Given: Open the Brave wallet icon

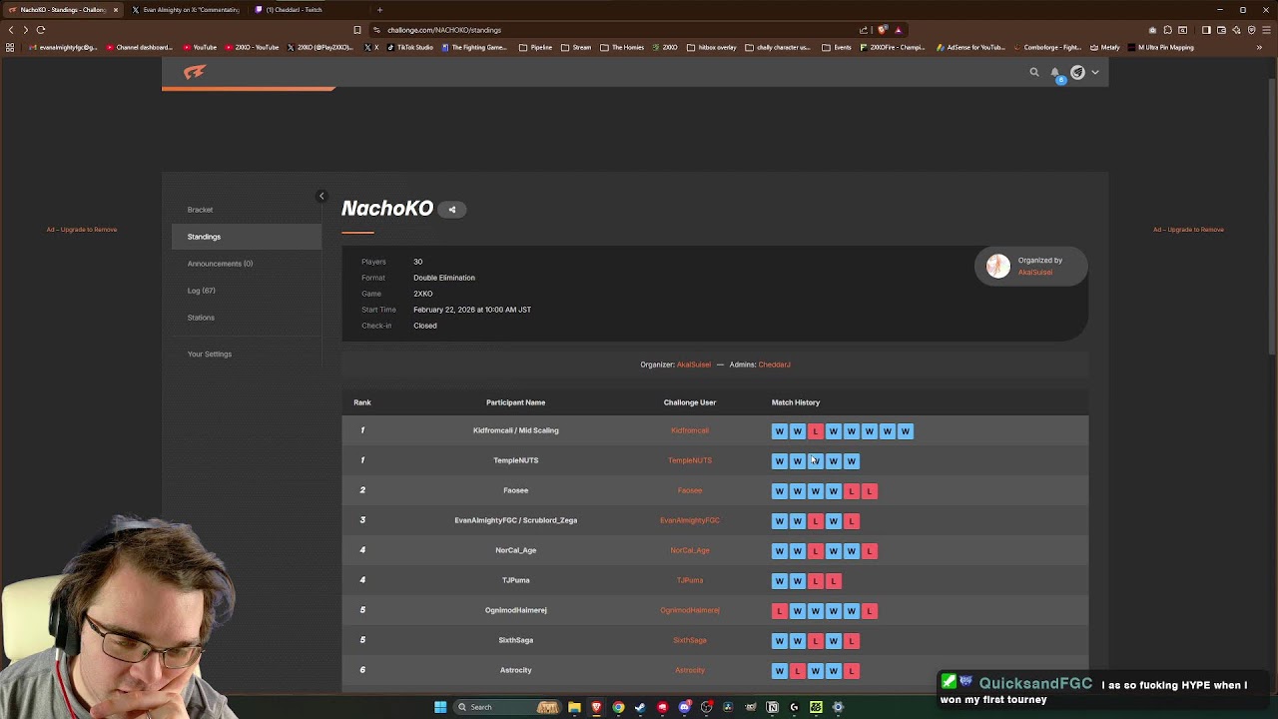Looking at the screenshot, I should 1221,30.
